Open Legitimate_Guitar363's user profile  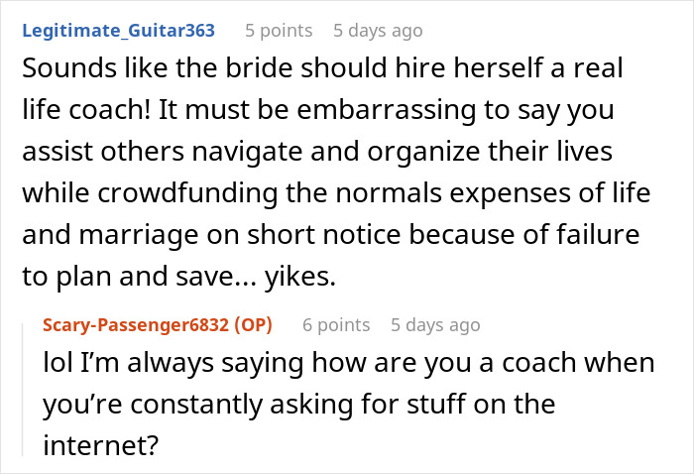tap(117, 30)
